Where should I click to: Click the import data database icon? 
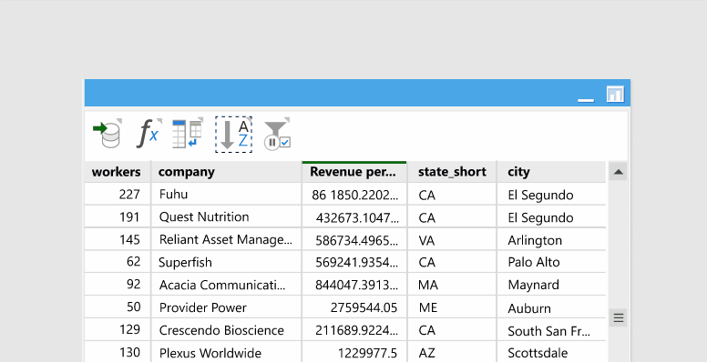pyautogui.click(x=108, y=134)
